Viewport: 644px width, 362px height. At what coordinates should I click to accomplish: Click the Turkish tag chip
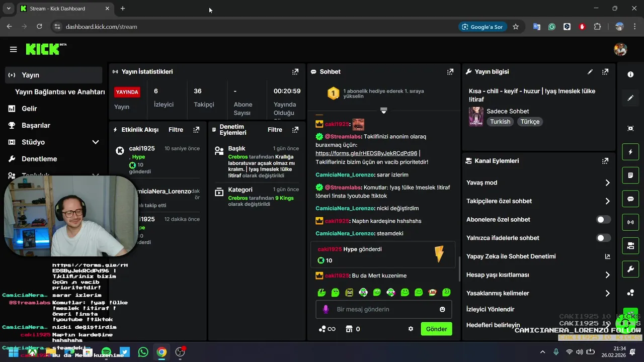tap(500, 122)
